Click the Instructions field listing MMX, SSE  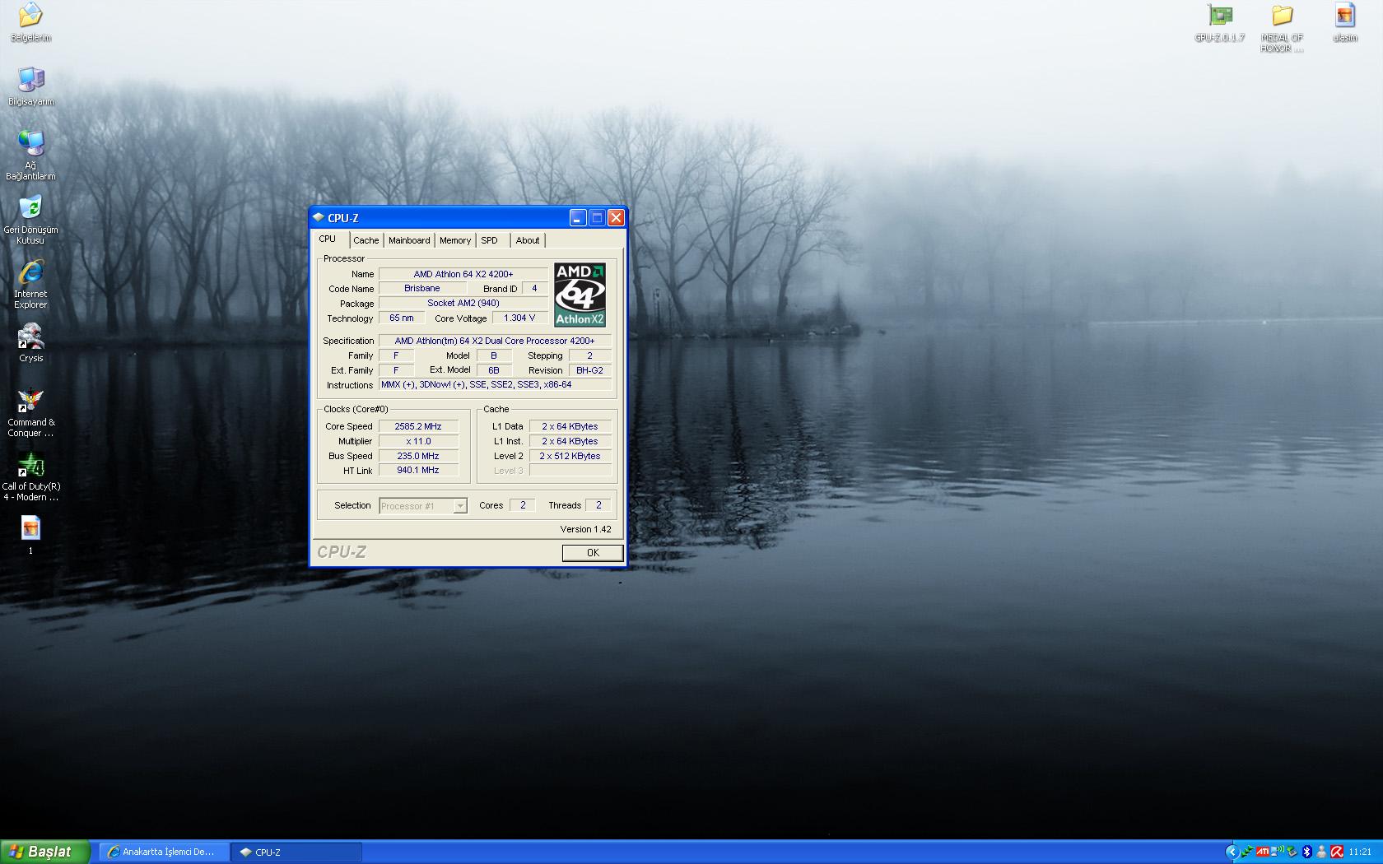495,385
